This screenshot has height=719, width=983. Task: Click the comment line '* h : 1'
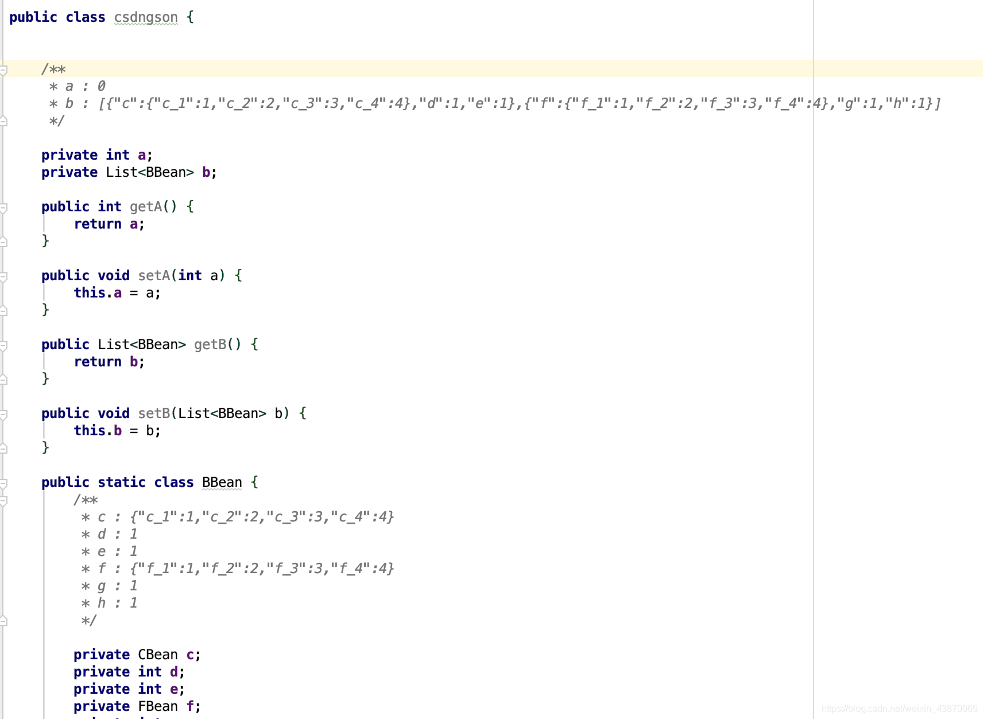click(x=109, y=603)
